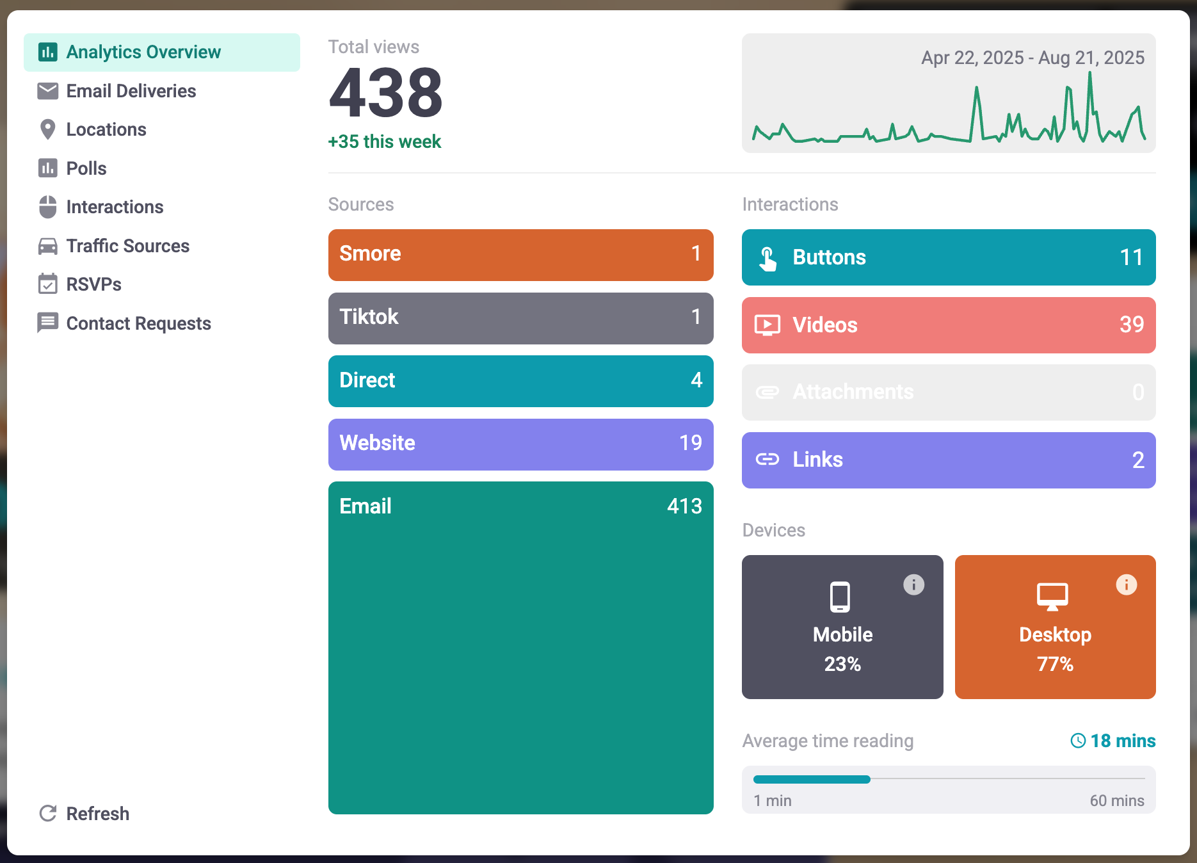Click the Email Deliveries envelope icon
The height and width of the screenshot is (863, 1197).
[47, 91]
